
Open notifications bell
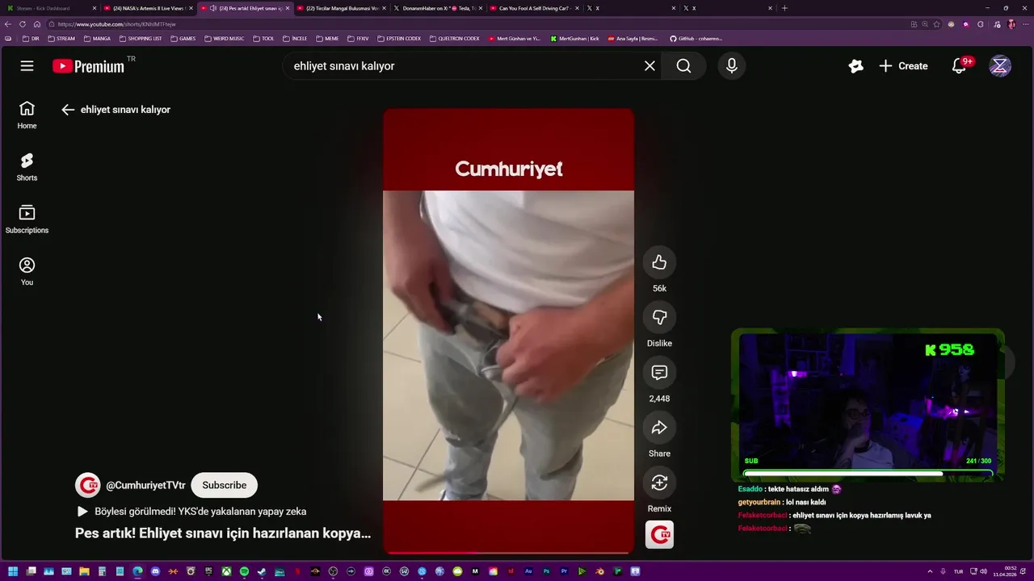tap(959, 66)
